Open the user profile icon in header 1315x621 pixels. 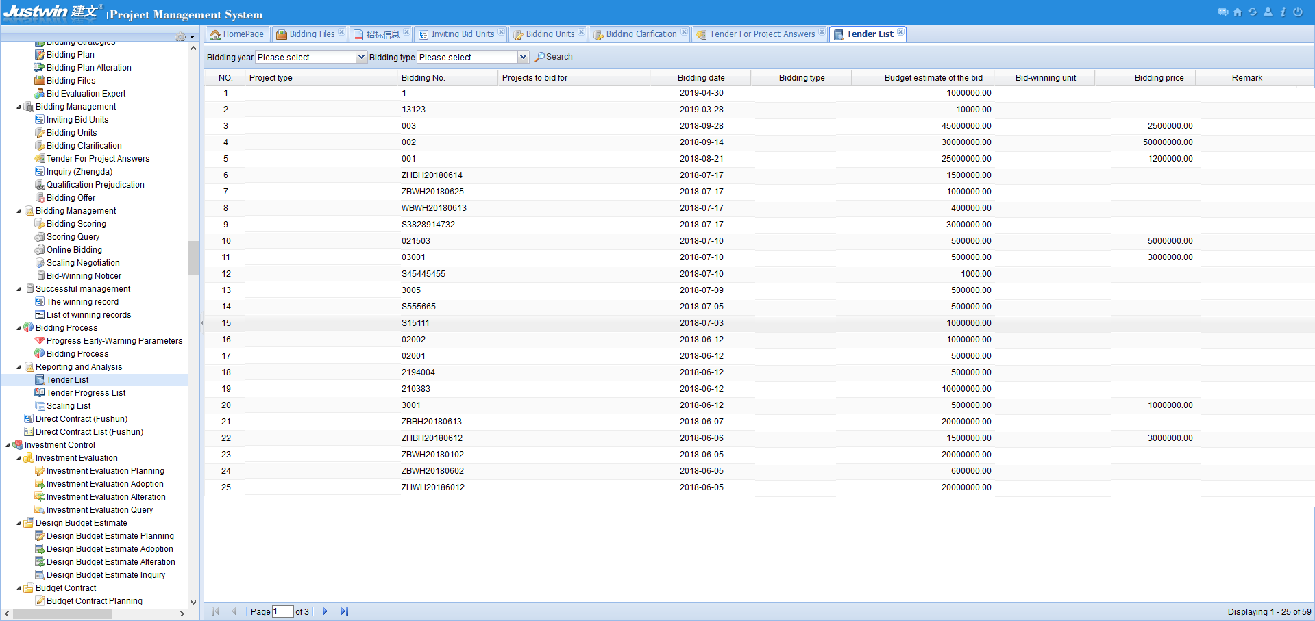click(1268, 12)
